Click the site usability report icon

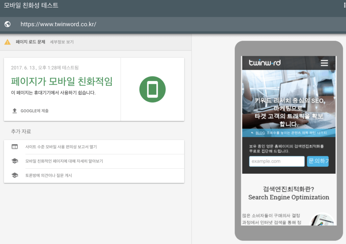click(15, 147)
